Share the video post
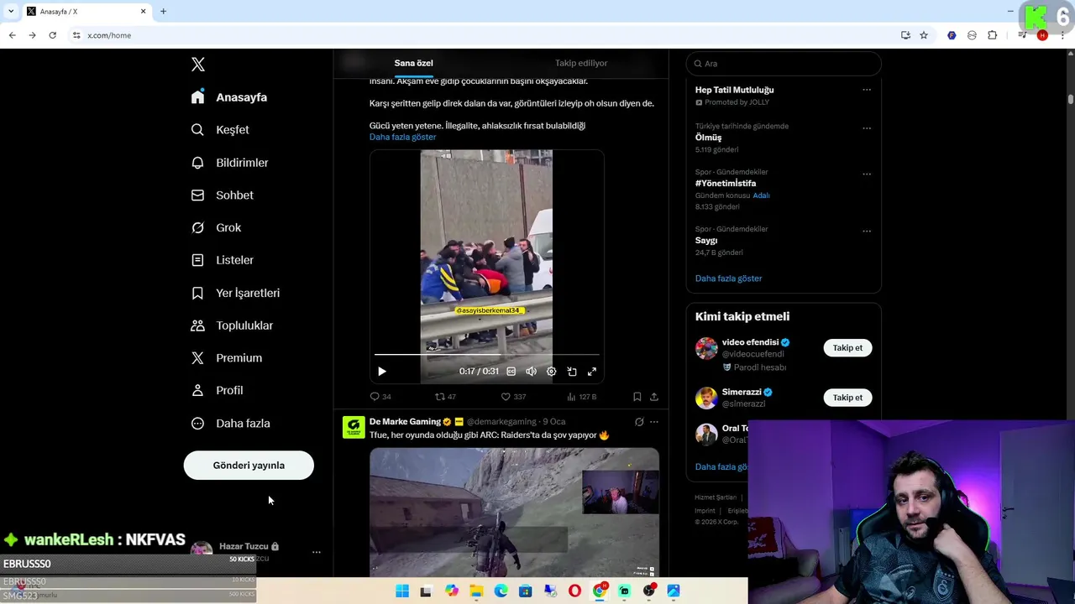This screenshot has height=604, width=1075. point(654,397)
